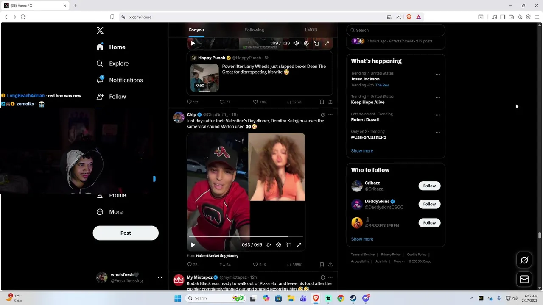543x305 pixels.
Task: Open HubertBeGettingMoney source link
Action: (x=217, y=256)
